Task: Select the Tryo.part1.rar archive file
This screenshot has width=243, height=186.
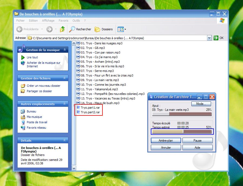Action: (90, 108)
